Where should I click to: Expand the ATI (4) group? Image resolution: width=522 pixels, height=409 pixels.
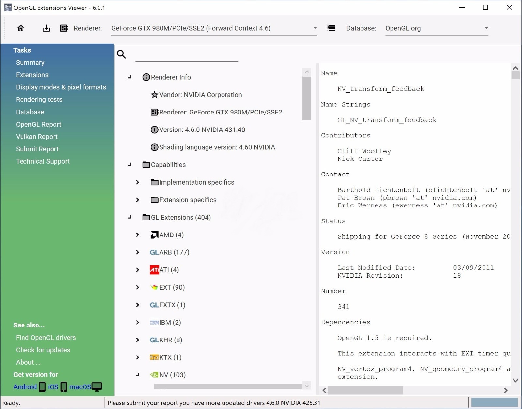pyautogui.click(x=138, y=270)
